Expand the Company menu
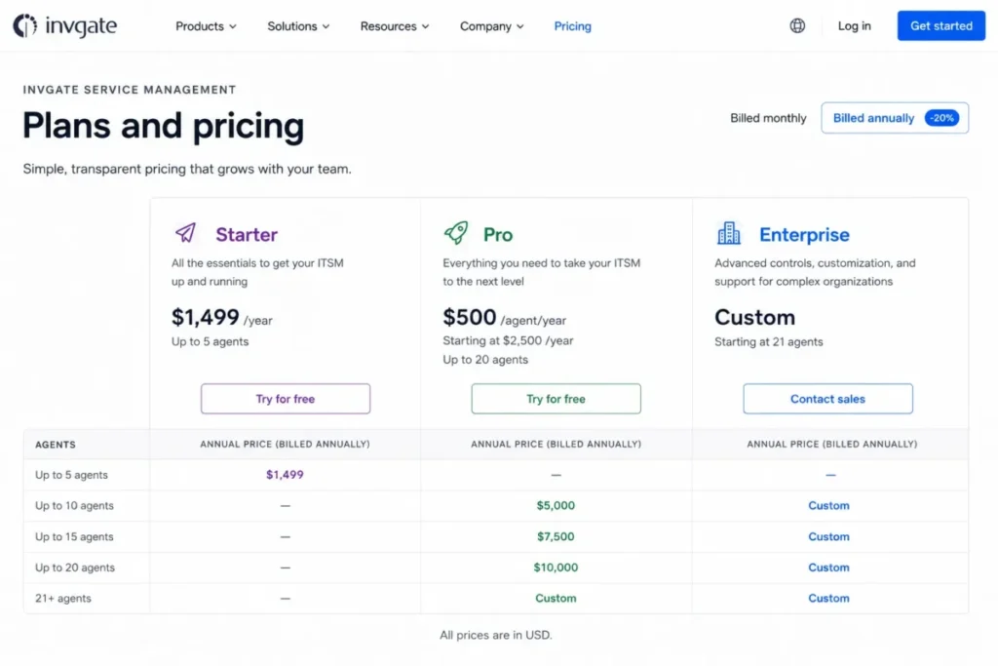This screenshot has width=998, height=666. tap(491, 26)
